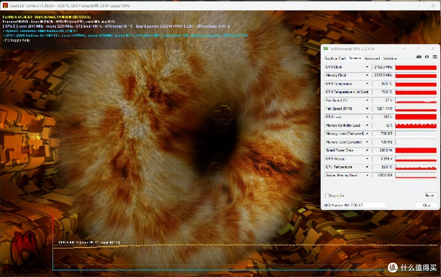The image size is (441, 277).
Task: Click the Reset button in GPU-Z
Action: (430, 195)
